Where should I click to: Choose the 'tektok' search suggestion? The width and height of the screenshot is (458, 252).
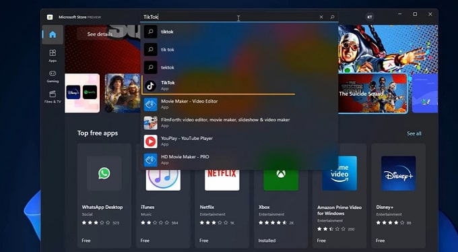coord(240,67)
